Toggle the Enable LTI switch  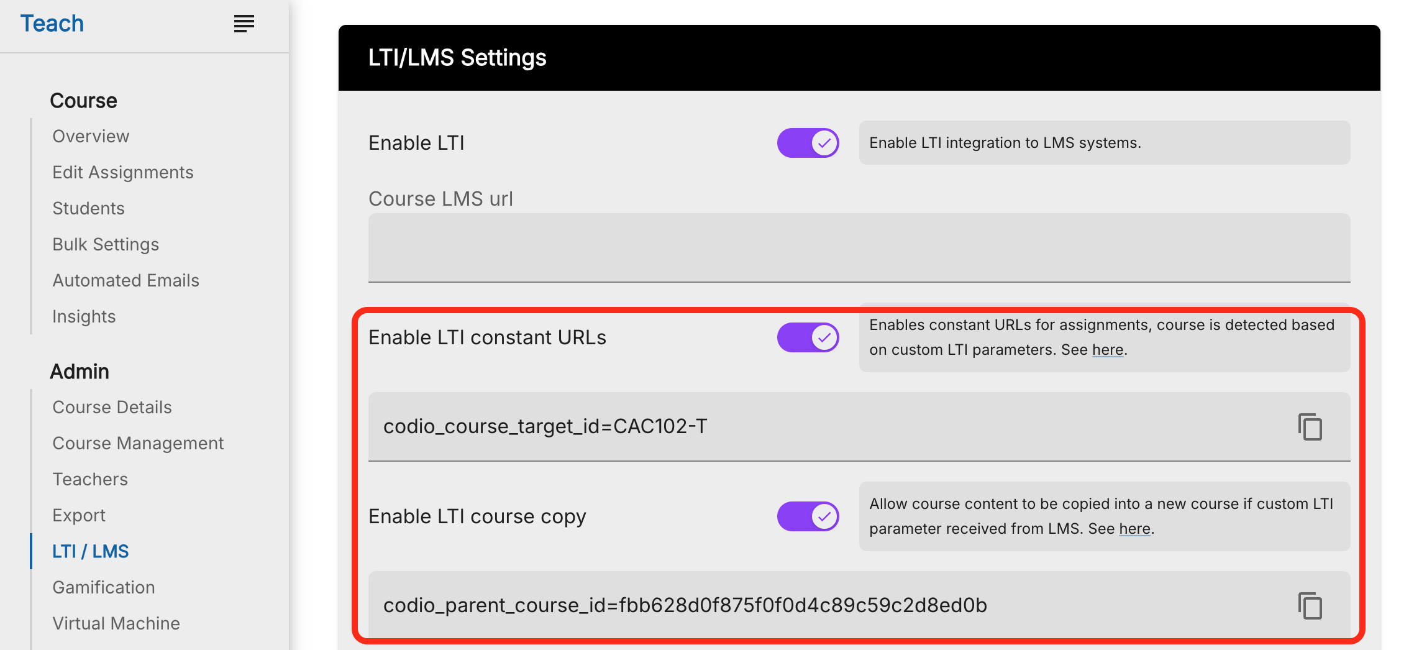pyautogui.click(x=808, y=143)
